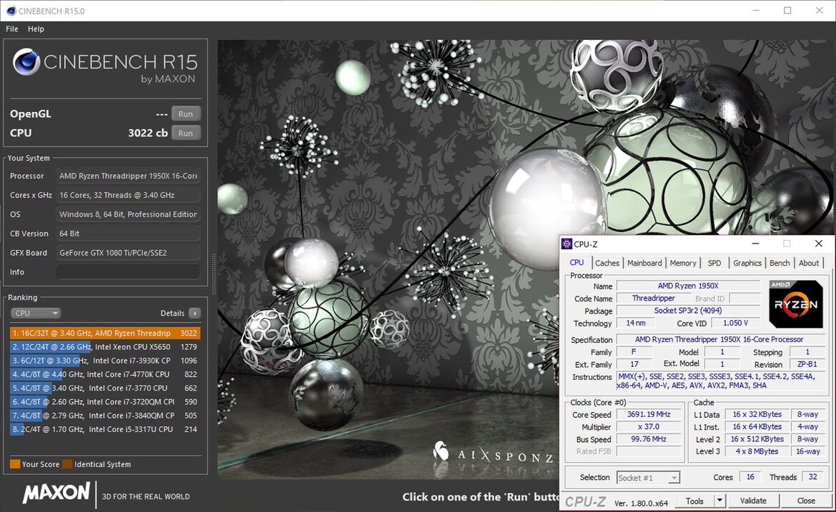Click the MAXON logo at bottom left
Screen dimensions: 836x512
tap(56, 492)
